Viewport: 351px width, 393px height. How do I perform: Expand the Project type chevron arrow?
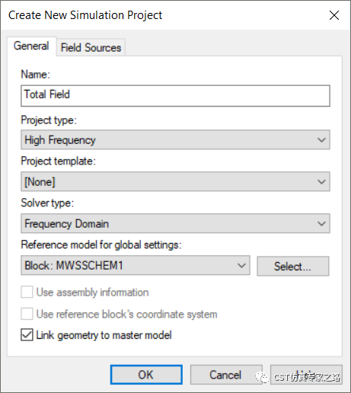(x=321, y=139)
